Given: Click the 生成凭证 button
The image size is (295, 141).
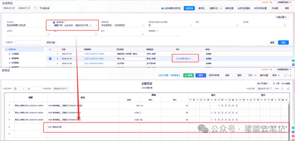Looking at the screenshot, I should [x=189, y=8].
